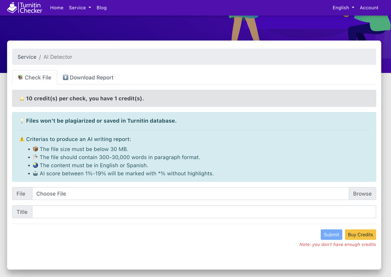
Task: Click the Turnitin Checker logo
Action: click(x=24, y=8)
